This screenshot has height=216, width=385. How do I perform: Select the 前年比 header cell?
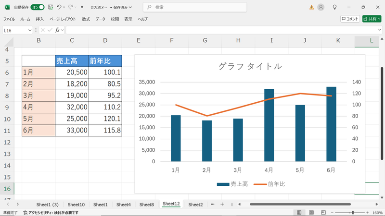105,61
